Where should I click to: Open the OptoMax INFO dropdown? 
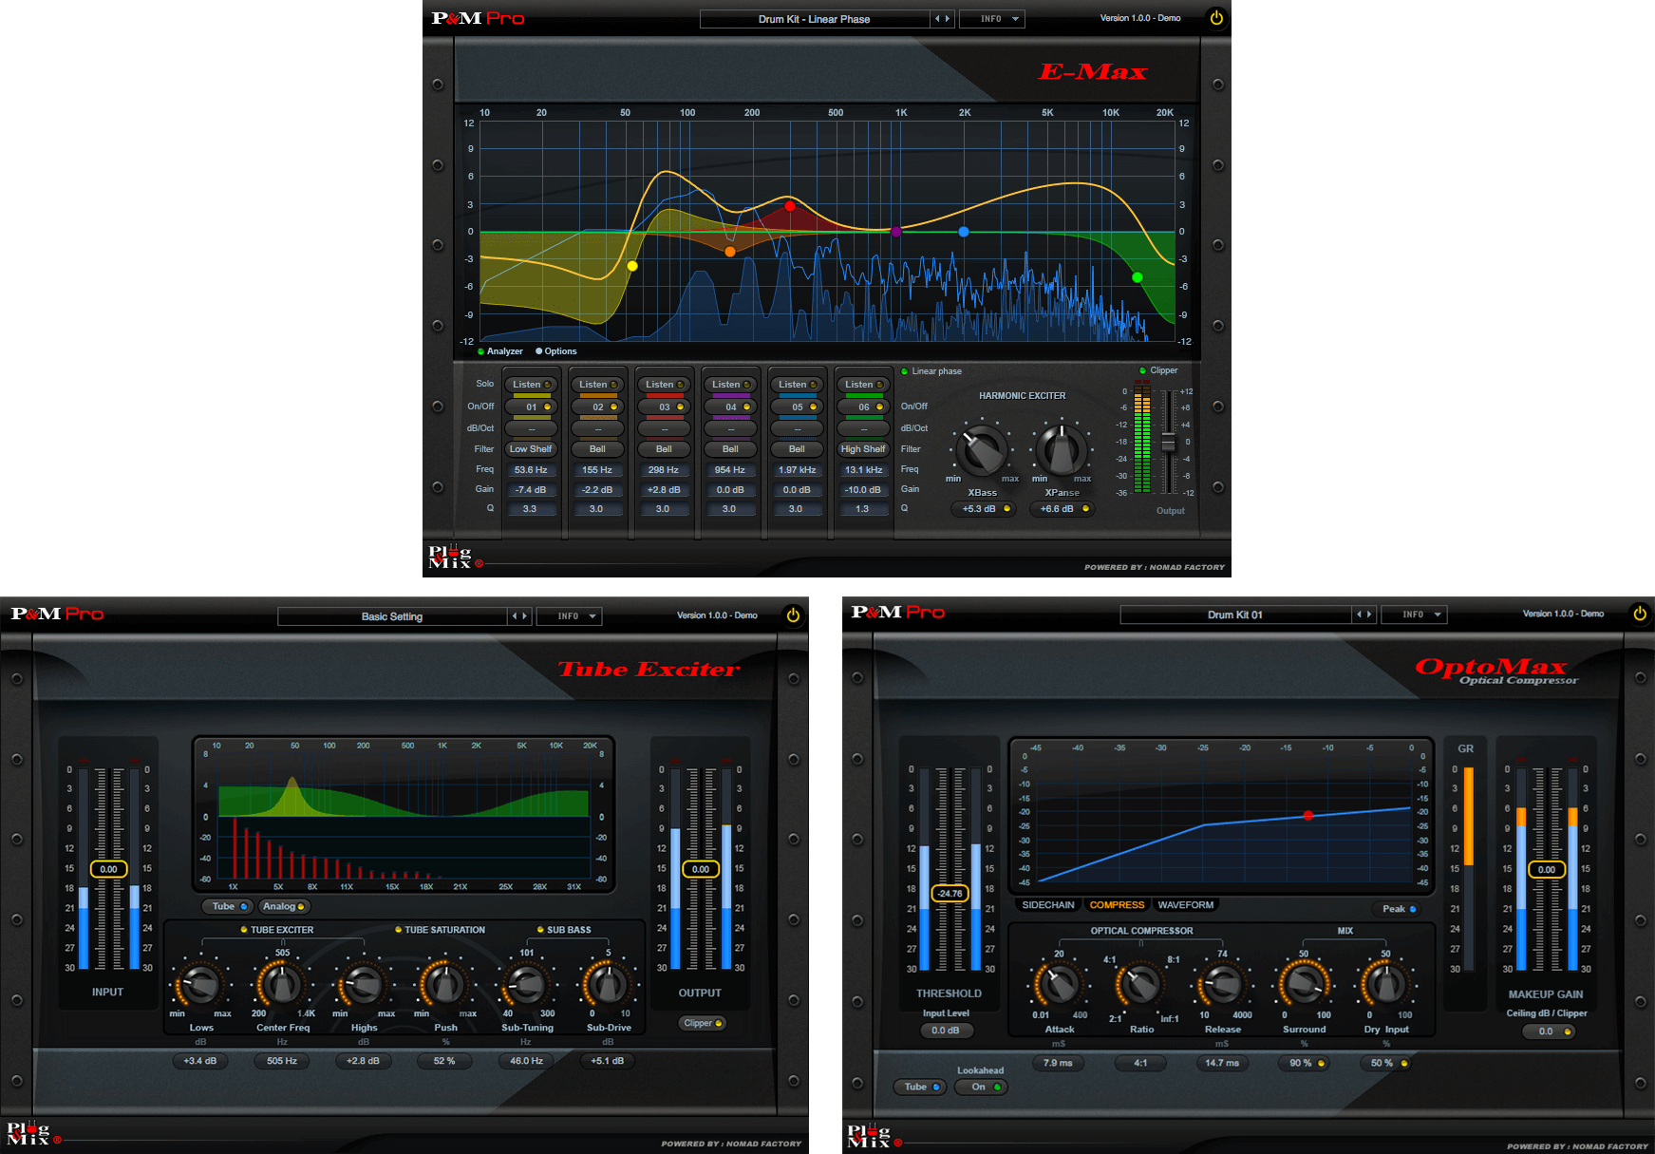pos(1414,615)
